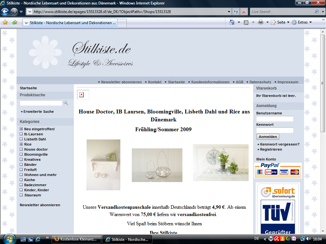
Task: Open the Favorites Center star icon
Action: pos(5,23)
